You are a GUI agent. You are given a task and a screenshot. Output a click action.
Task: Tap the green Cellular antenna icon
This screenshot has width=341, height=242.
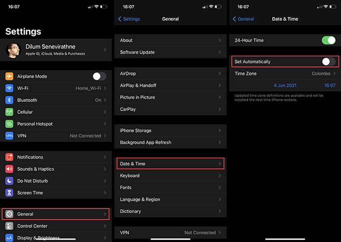click(9, 112)
